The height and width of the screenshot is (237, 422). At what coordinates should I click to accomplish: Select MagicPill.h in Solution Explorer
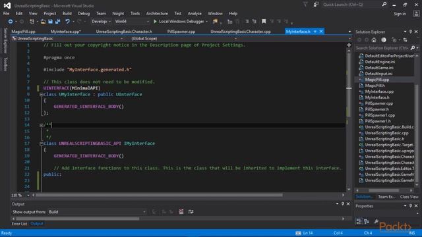click(x=375, y=86)
